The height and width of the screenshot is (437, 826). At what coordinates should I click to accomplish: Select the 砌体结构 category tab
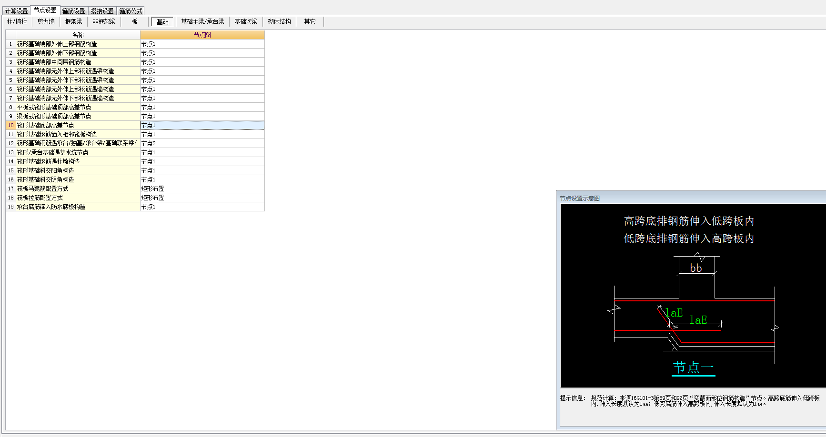[x=279, y=21]
